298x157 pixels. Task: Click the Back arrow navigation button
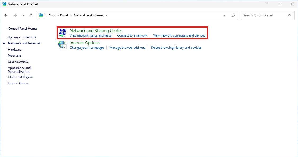click(6, 15)
